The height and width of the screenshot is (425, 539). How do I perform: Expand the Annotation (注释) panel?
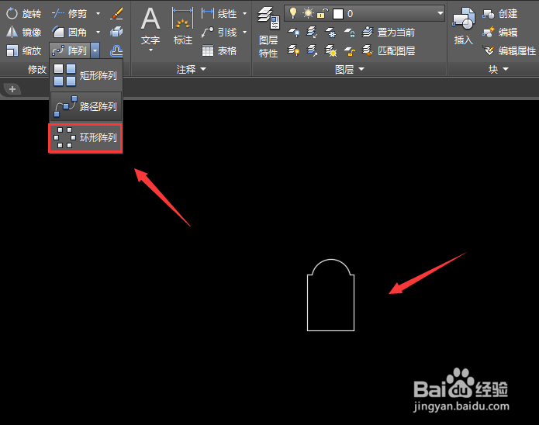click(191, 70)
